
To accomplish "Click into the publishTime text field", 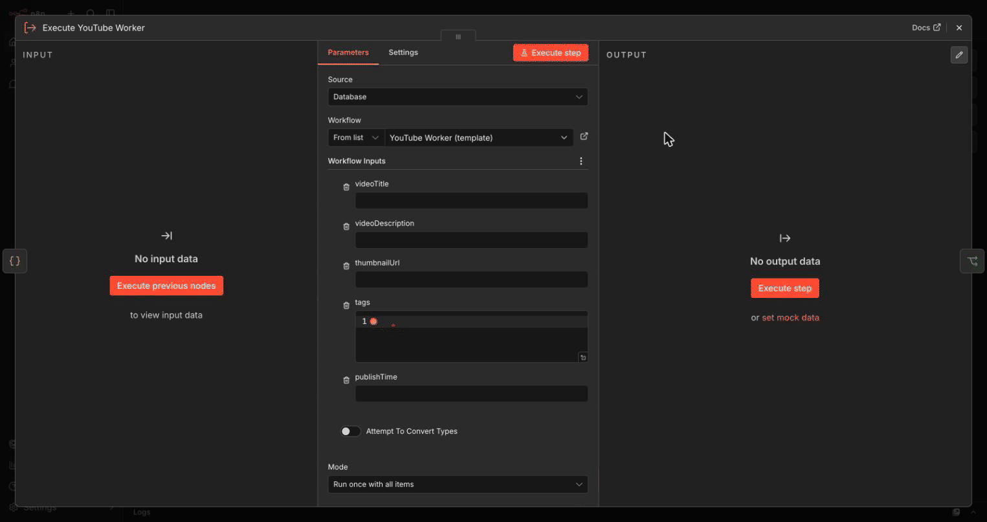I will pyautogui.click(x=471, y=394).
